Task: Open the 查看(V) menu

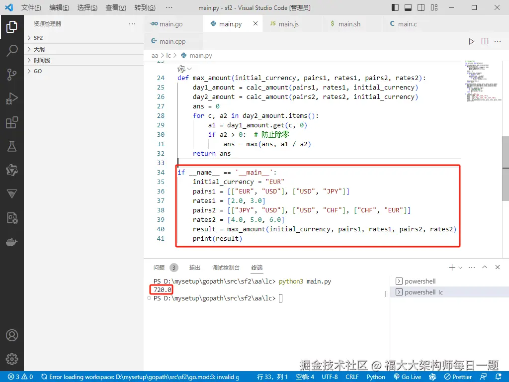Action: (115, 7)
